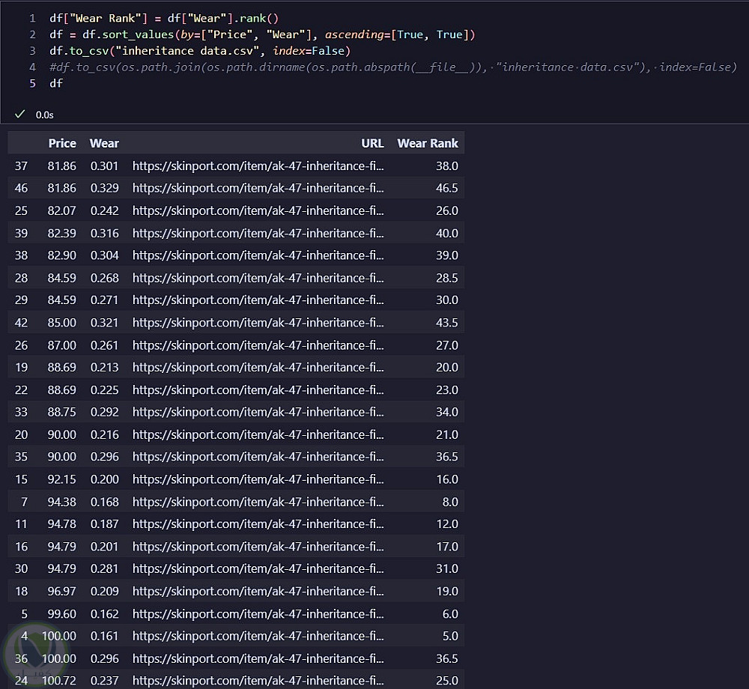The image size is (749, 689).
Task: Click line number 1 in the gutter
Action: click(x=32, y=18)
